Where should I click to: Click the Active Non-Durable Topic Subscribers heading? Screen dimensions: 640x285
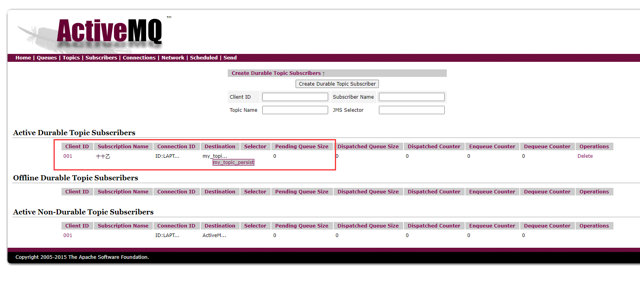coord(83,212)
